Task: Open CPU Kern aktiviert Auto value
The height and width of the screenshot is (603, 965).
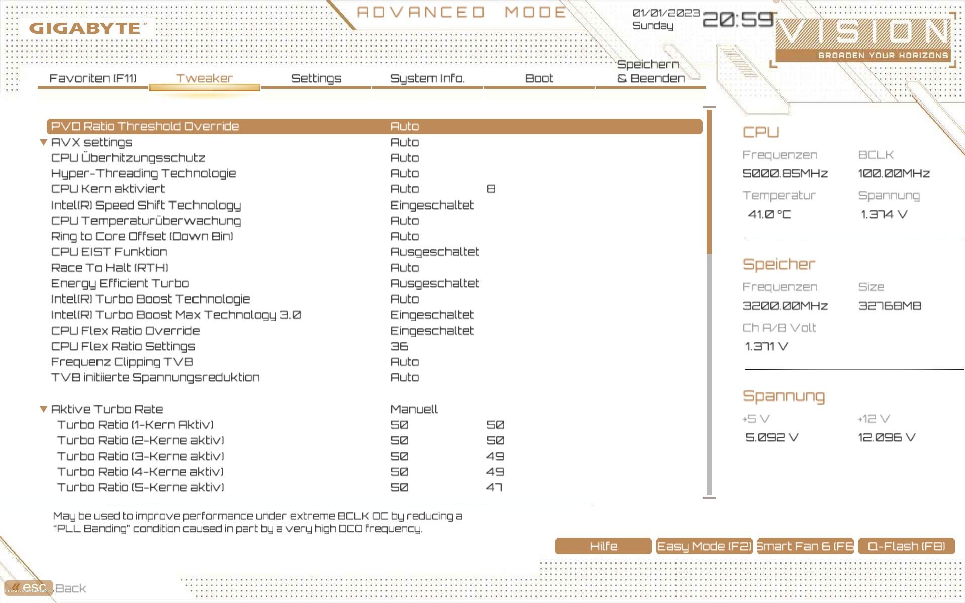Action: click(x=405, y=189)
